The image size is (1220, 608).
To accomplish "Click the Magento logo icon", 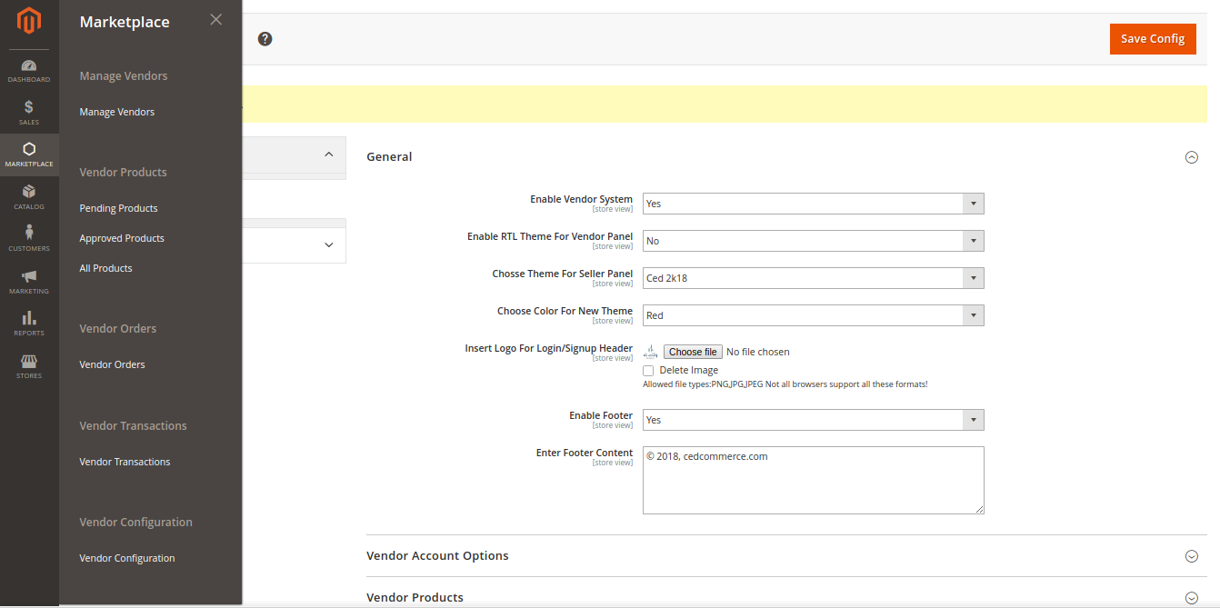I will click(x=29, y=22).
